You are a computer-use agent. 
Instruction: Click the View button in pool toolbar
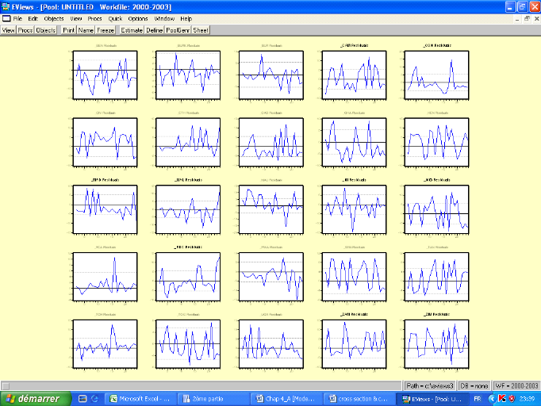point(9,30)
